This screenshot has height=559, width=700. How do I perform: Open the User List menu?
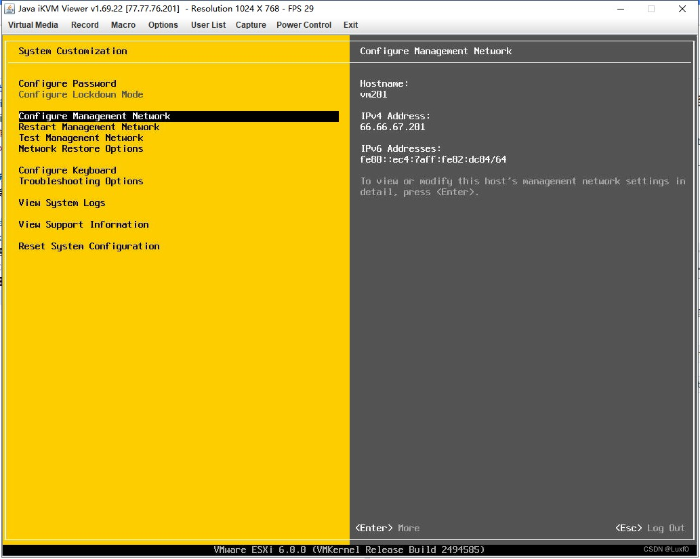208,25
